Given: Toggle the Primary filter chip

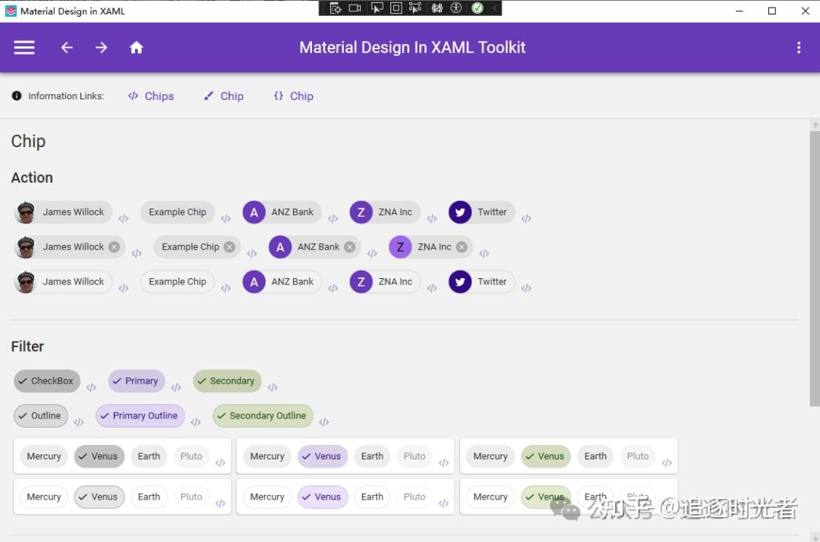Looking at the screenshot, I should pyautogui.click(x=136, y=381).
